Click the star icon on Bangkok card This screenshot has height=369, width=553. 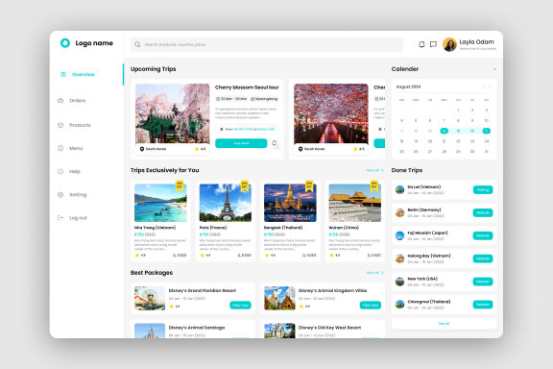267,255
